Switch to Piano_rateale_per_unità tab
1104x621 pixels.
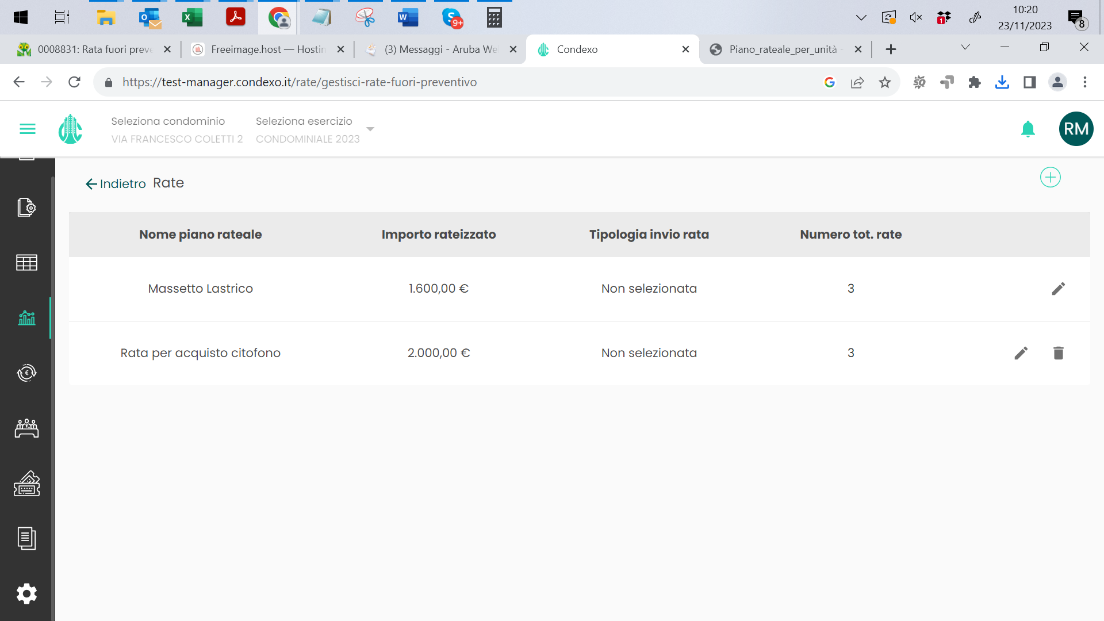point(785,49)
